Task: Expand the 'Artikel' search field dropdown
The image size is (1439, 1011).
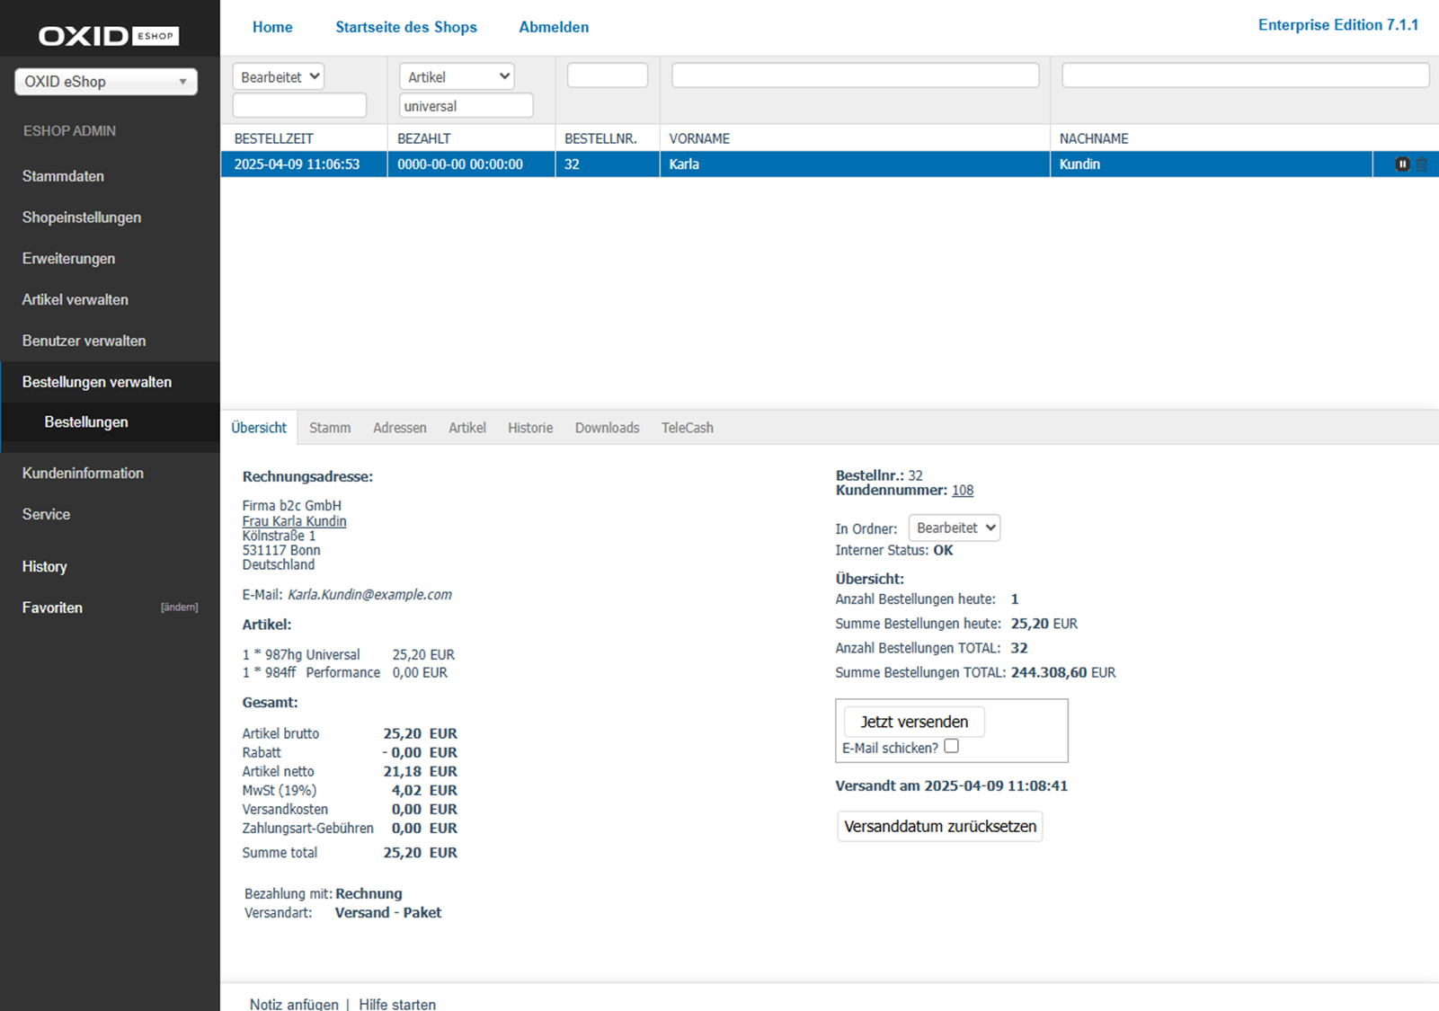Action: pyautogui.click(x=457, y=77)
